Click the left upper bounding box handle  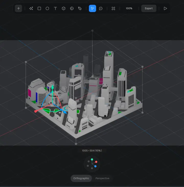(x=26, y=62)
